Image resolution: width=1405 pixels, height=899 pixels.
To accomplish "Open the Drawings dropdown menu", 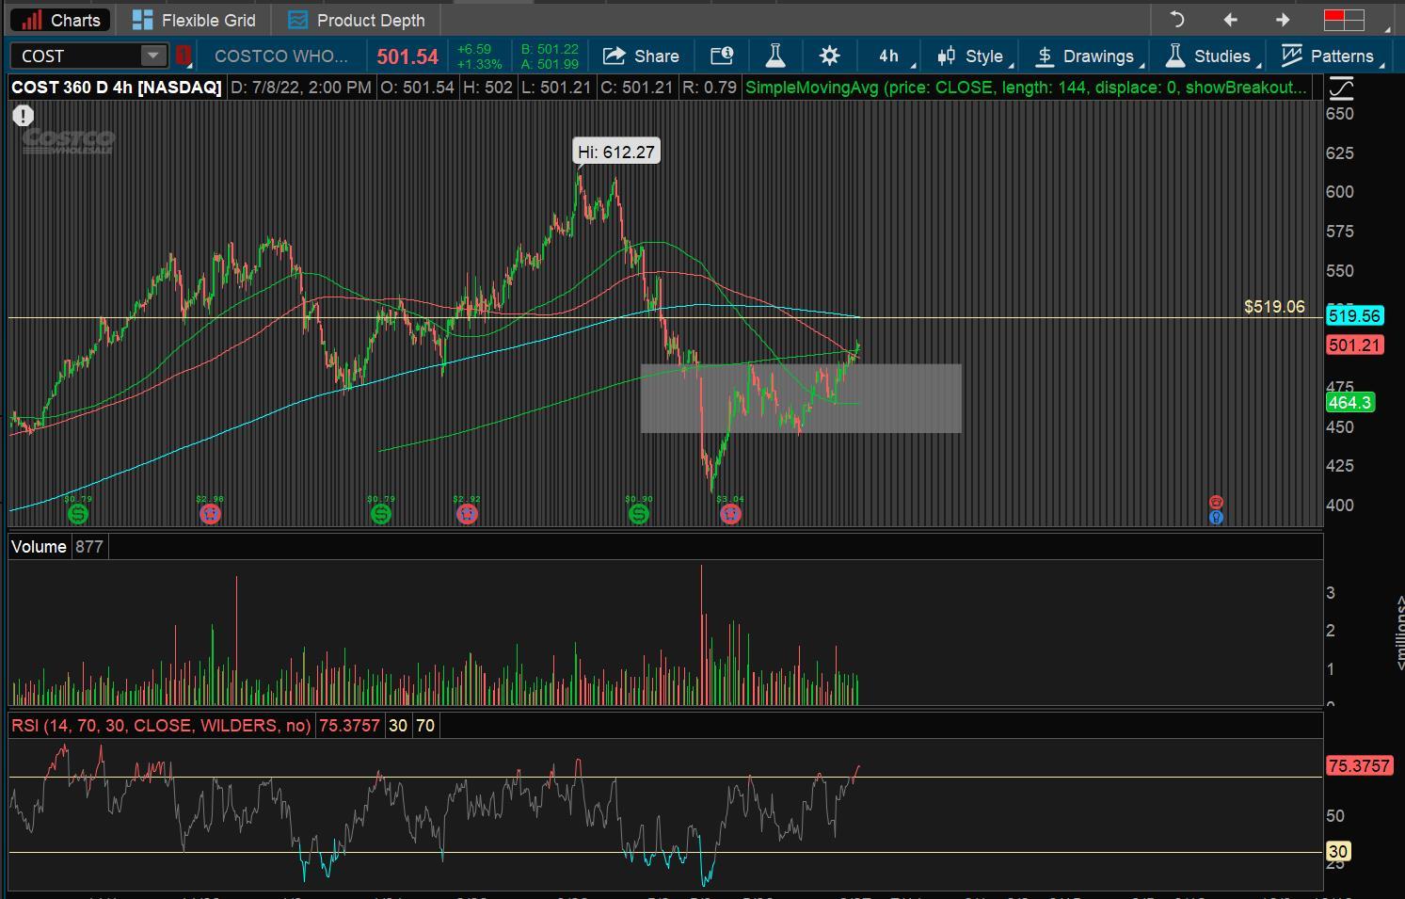I will [x=1088, y=56].
